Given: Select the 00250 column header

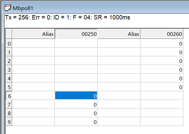Looking at the screenshot, I should pyautogui.click(x=76, y=34).
